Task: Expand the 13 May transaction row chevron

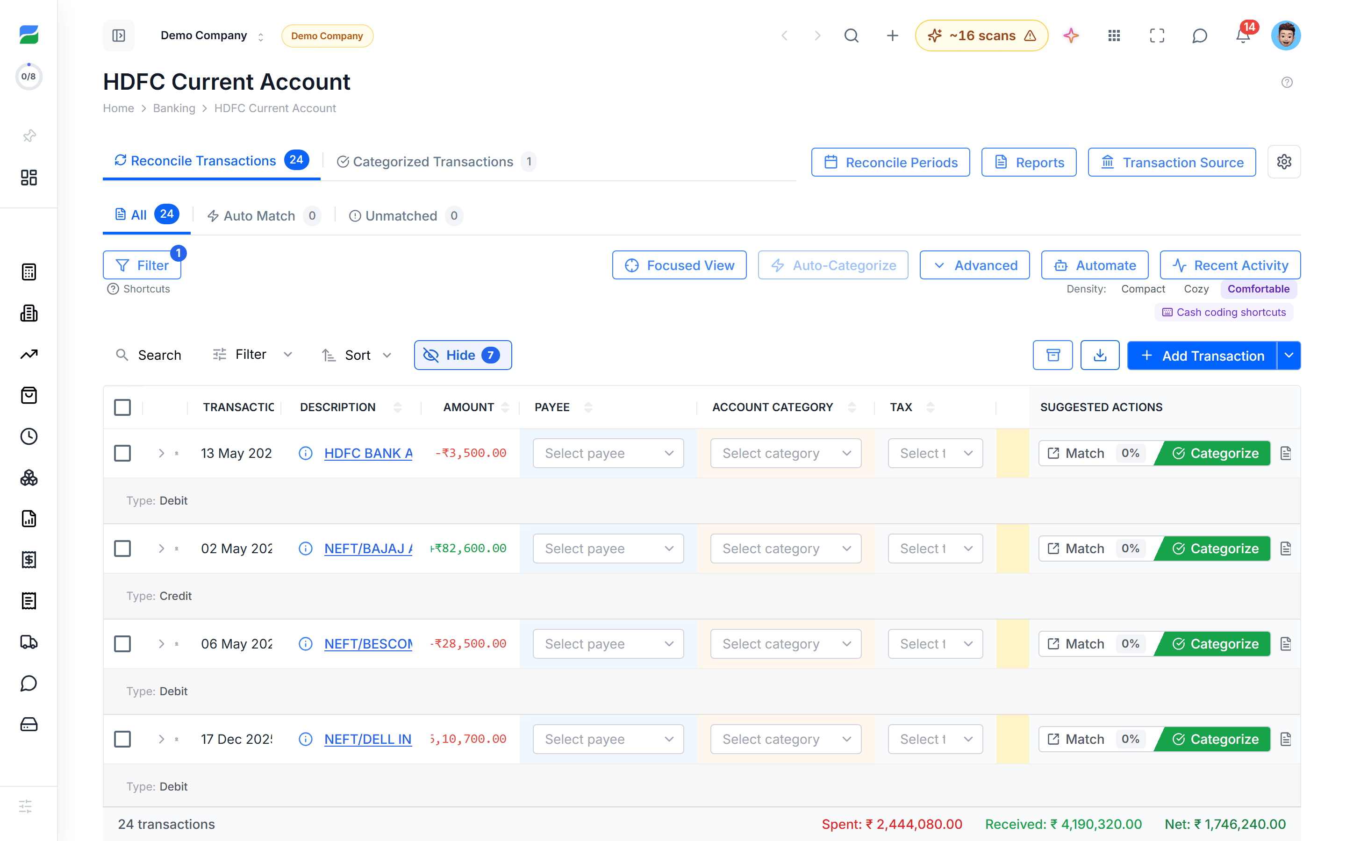Action: tap(161, 453)
